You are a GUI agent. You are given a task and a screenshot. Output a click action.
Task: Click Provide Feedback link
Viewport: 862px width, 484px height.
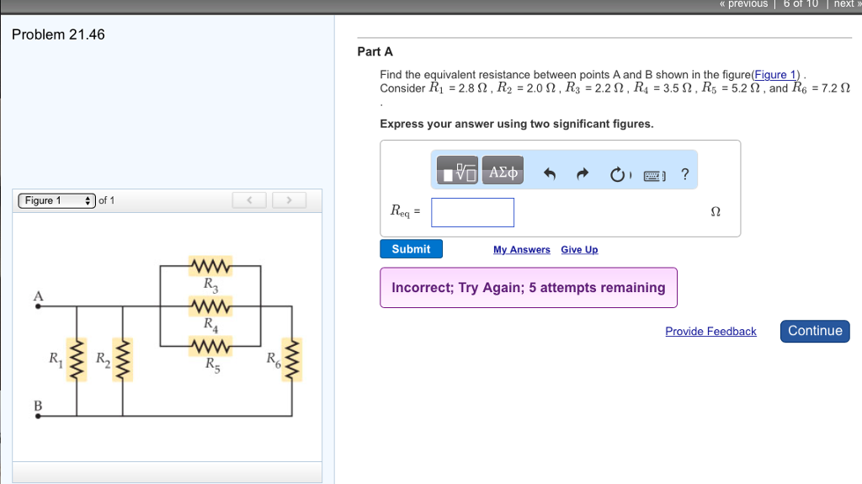pos(710,331)
